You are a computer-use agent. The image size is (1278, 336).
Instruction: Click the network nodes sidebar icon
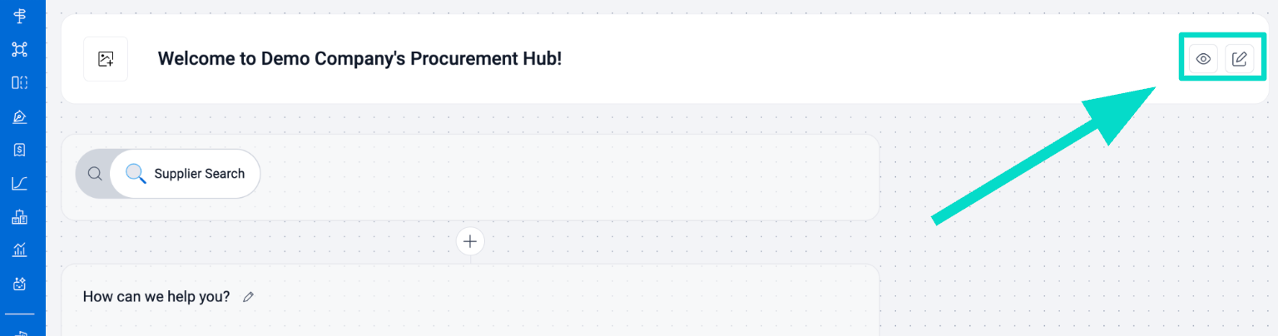tap(19, 49)
